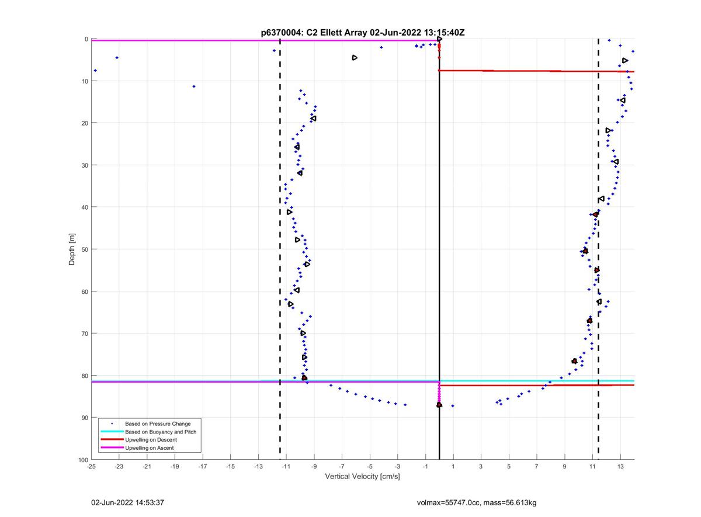Click y-axis tick label 80
The width and height of the screenshot is (701, 517).
click(85, 376)
